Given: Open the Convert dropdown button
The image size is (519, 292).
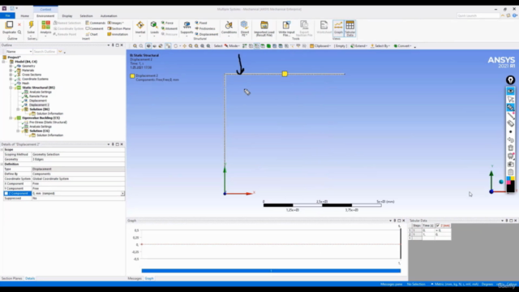Looking at the screenshot, I should point(402,46).
